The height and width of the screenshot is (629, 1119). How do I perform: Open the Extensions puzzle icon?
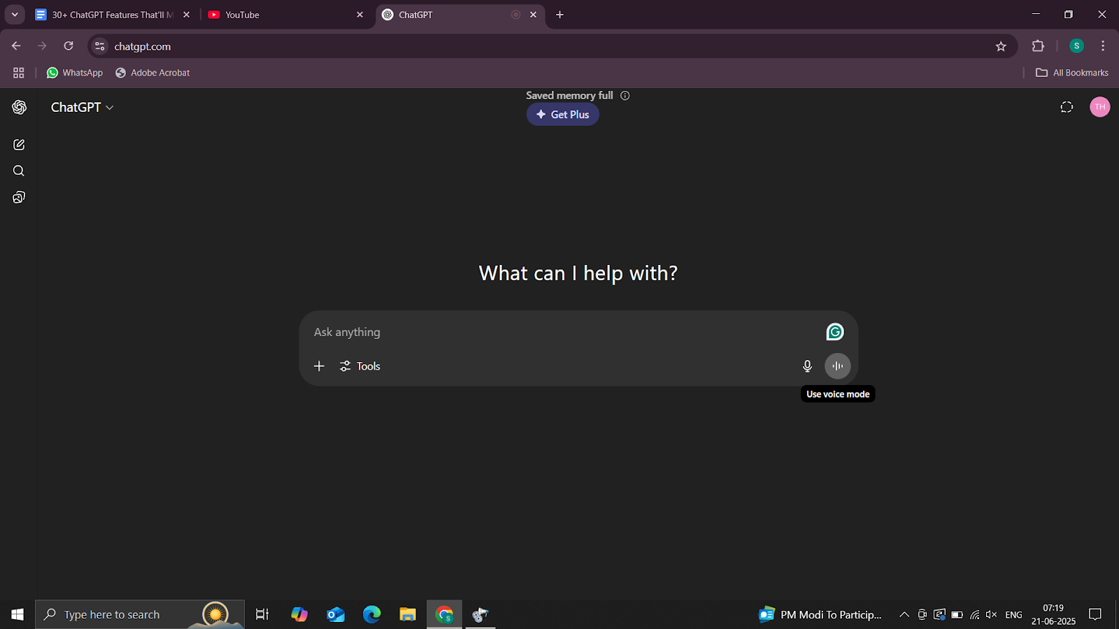point(1038,46)
